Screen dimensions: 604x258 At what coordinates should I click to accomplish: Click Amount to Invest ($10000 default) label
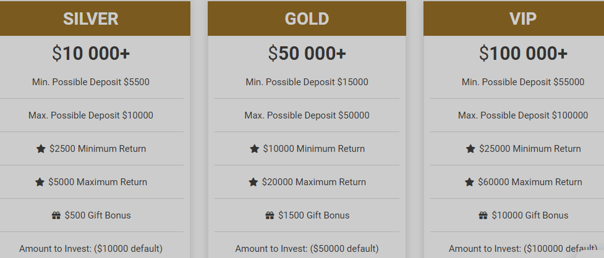point(91,249)
